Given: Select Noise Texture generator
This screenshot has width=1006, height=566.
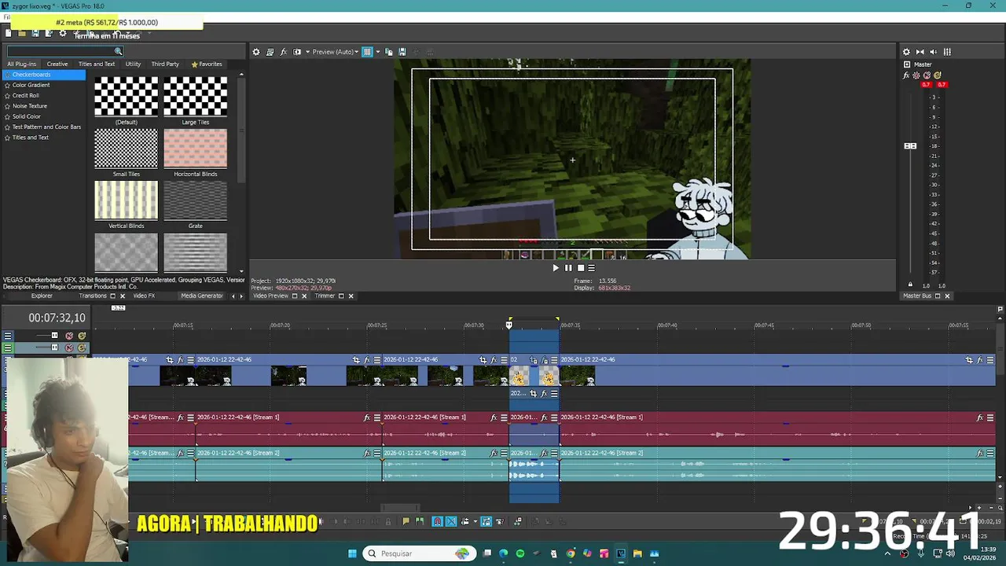Looking at the screenshot, I should click(29, 105).
